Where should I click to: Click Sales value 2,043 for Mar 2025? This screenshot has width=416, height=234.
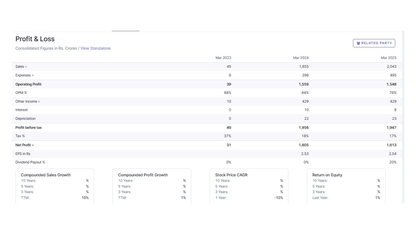point(391,67)
